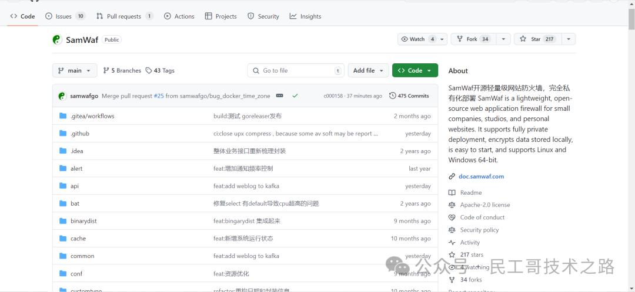Open the api row commit 'feat:add weblog to kafka'
This screenshot has height=292, width=635.
246,186
